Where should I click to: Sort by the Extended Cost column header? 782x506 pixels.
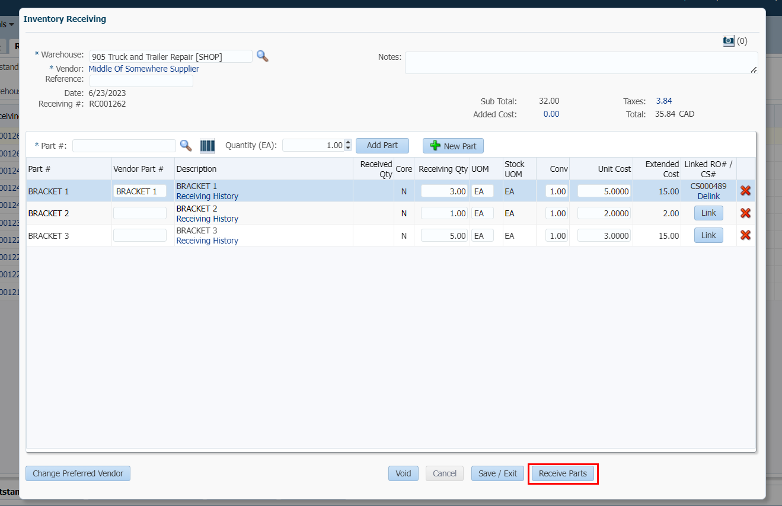(x=657, y=169)
